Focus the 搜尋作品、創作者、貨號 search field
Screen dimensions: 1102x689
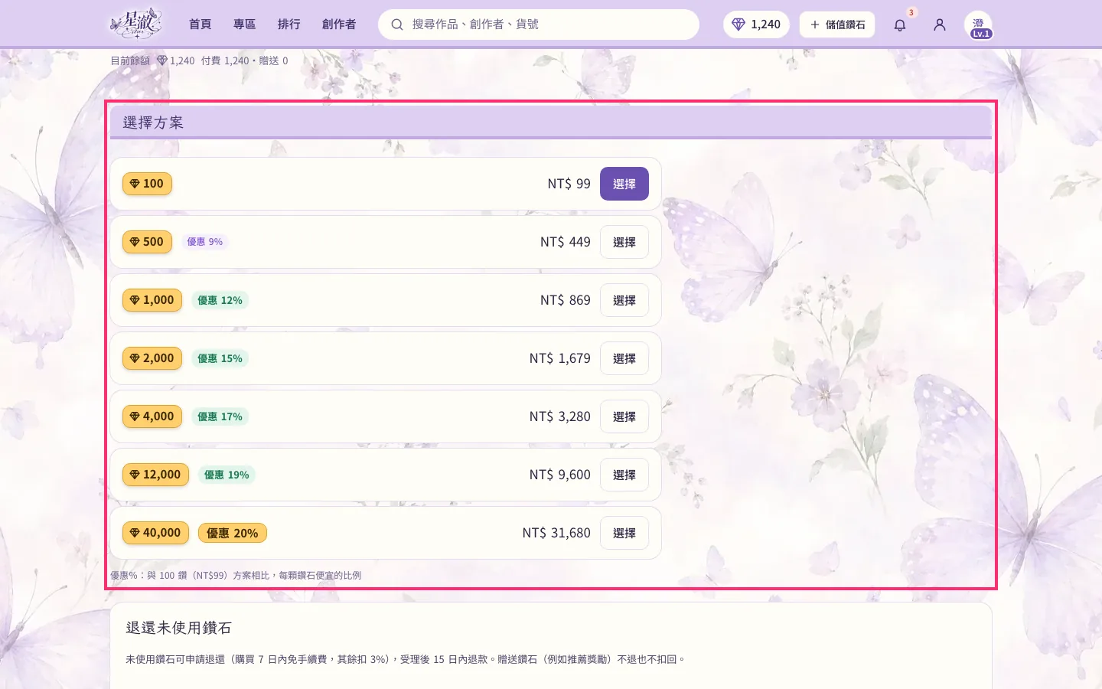[539, 24]
